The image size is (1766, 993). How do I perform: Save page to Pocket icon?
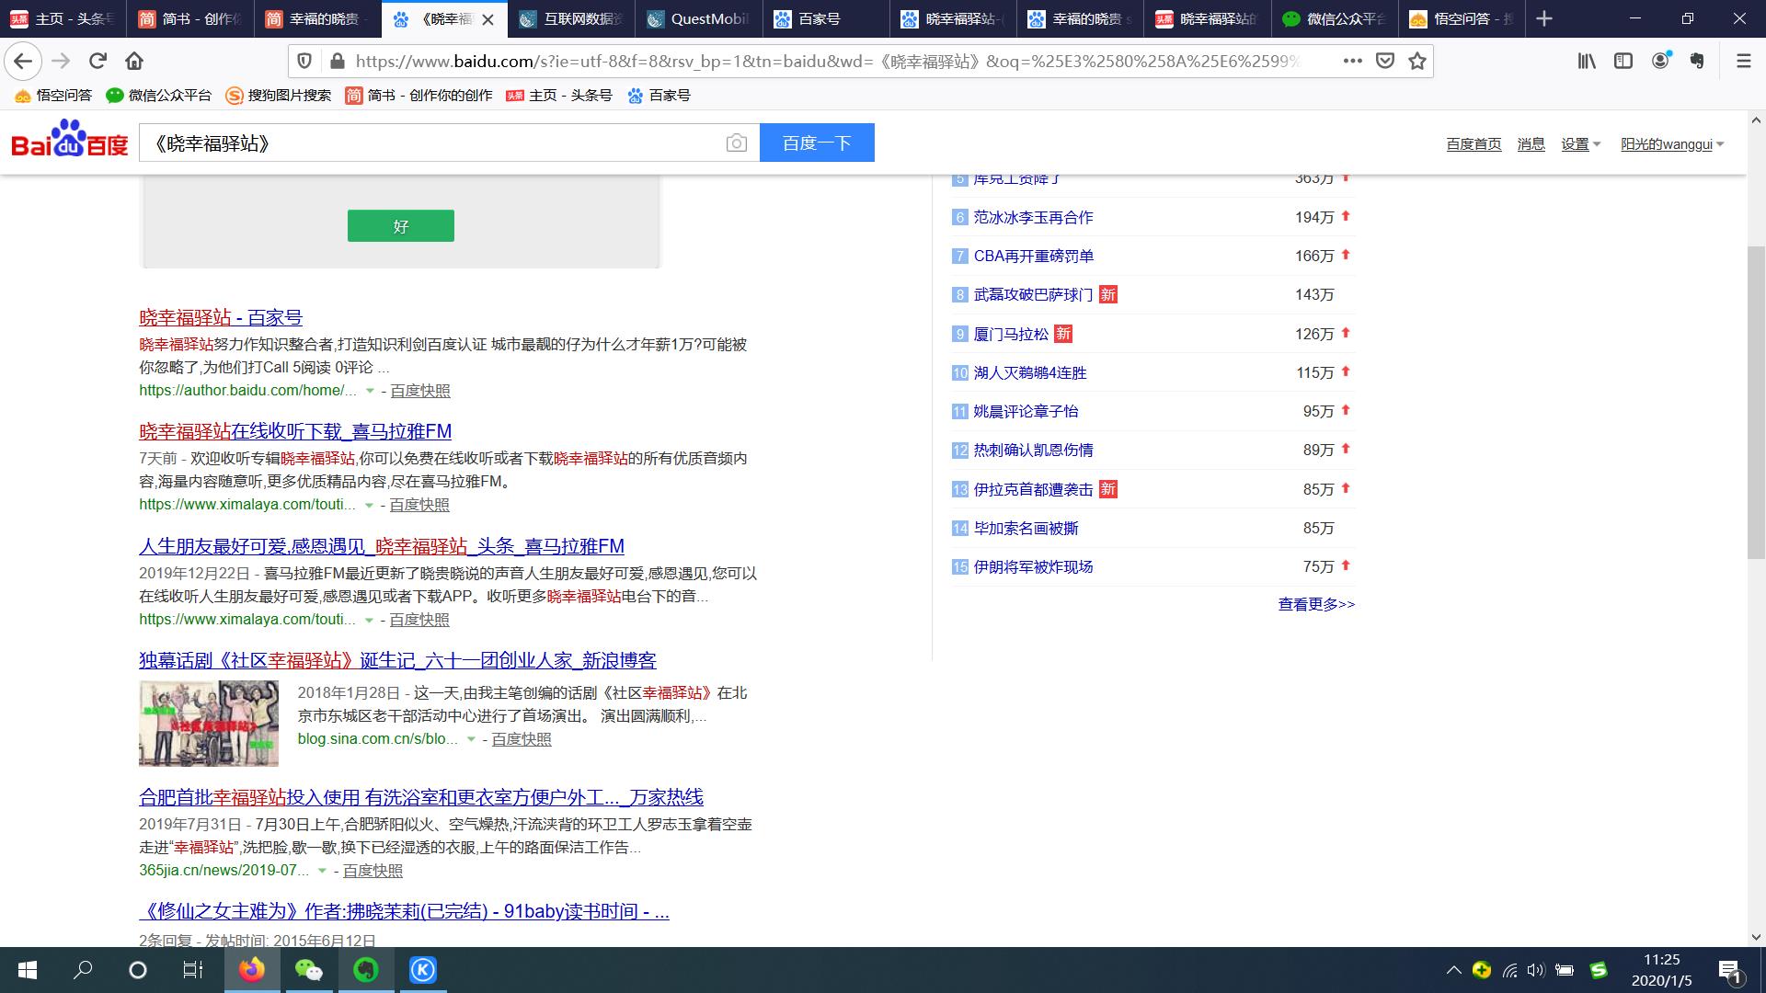pos(1385,62)
